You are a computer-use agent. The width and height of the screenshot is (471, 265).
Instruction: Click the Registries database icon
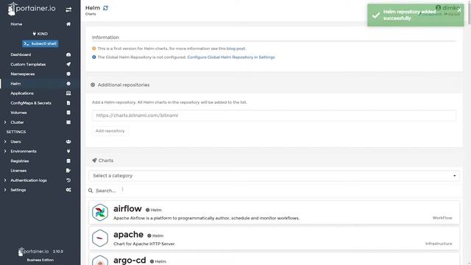pos(68,160)
